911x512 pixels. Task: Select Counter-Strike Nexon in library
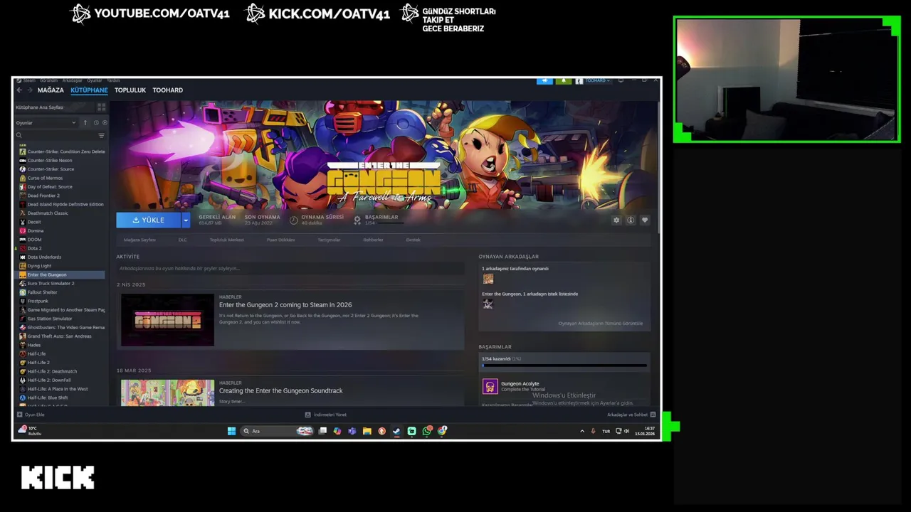tap(50, 161)
